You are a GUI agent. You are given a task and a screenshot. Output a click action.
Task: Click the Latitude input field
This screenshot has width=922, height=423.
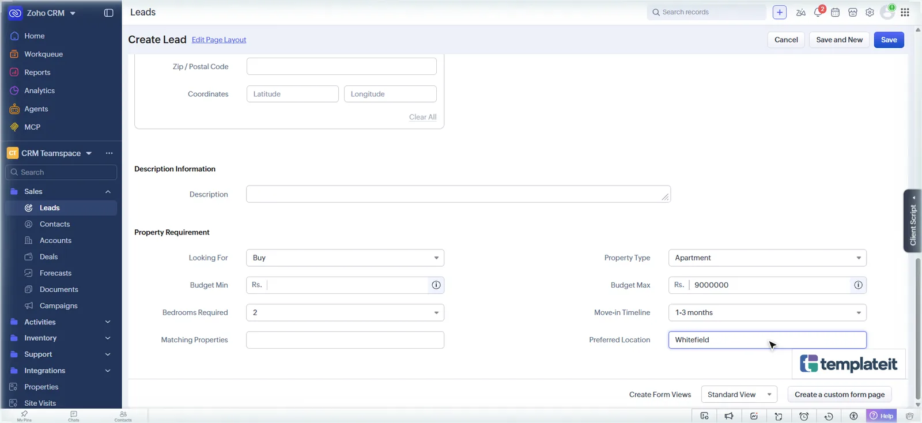point(293,94)
